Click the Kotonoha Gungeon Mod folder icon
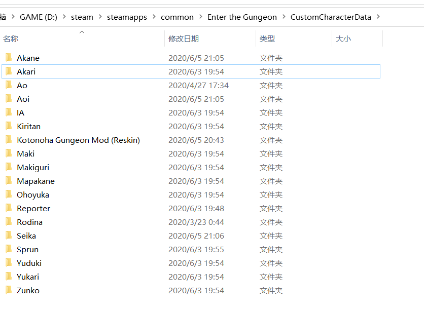Viewport: 424px width, 312px height. tap(9, 140)
